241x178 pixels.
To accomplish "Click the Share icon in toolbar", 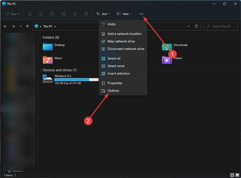I will pos(75,14).
